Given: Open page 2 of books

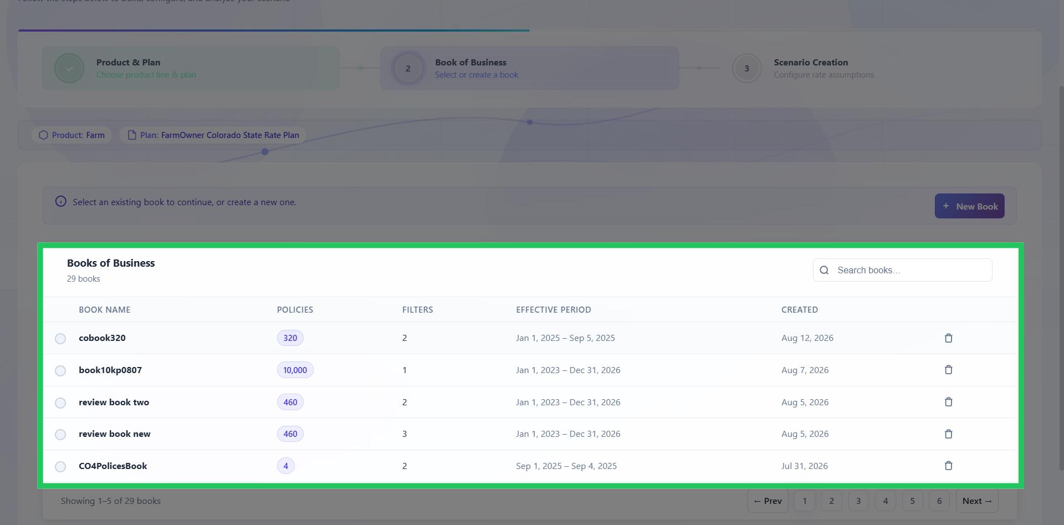Looking at the screenshot, I should (831, 501).
